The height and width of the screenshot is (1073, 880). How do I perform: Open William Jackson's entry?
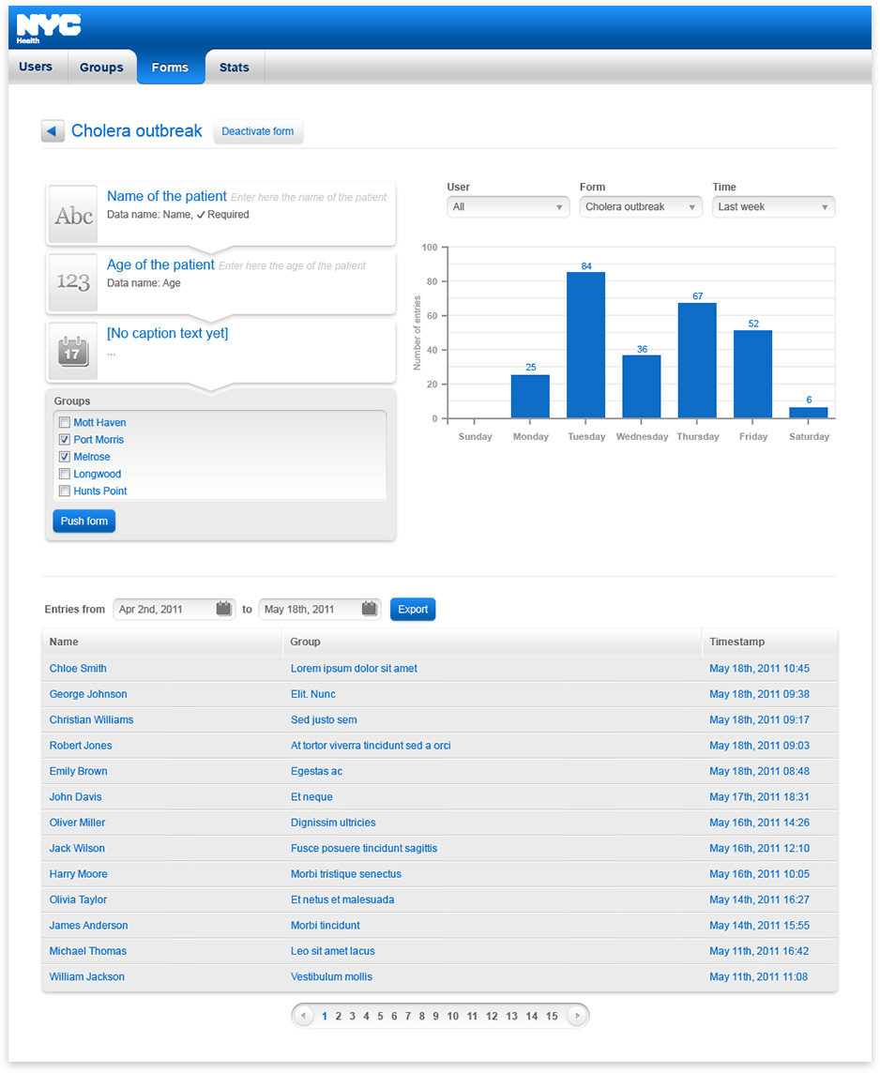[x=87, y=976]
